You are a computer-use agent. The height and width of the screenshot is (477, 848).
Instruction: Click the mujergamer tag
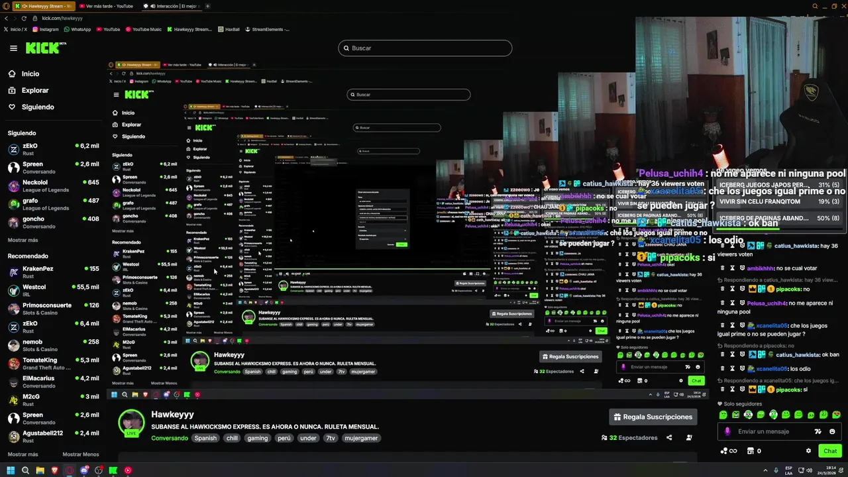[x=361, y=438]
